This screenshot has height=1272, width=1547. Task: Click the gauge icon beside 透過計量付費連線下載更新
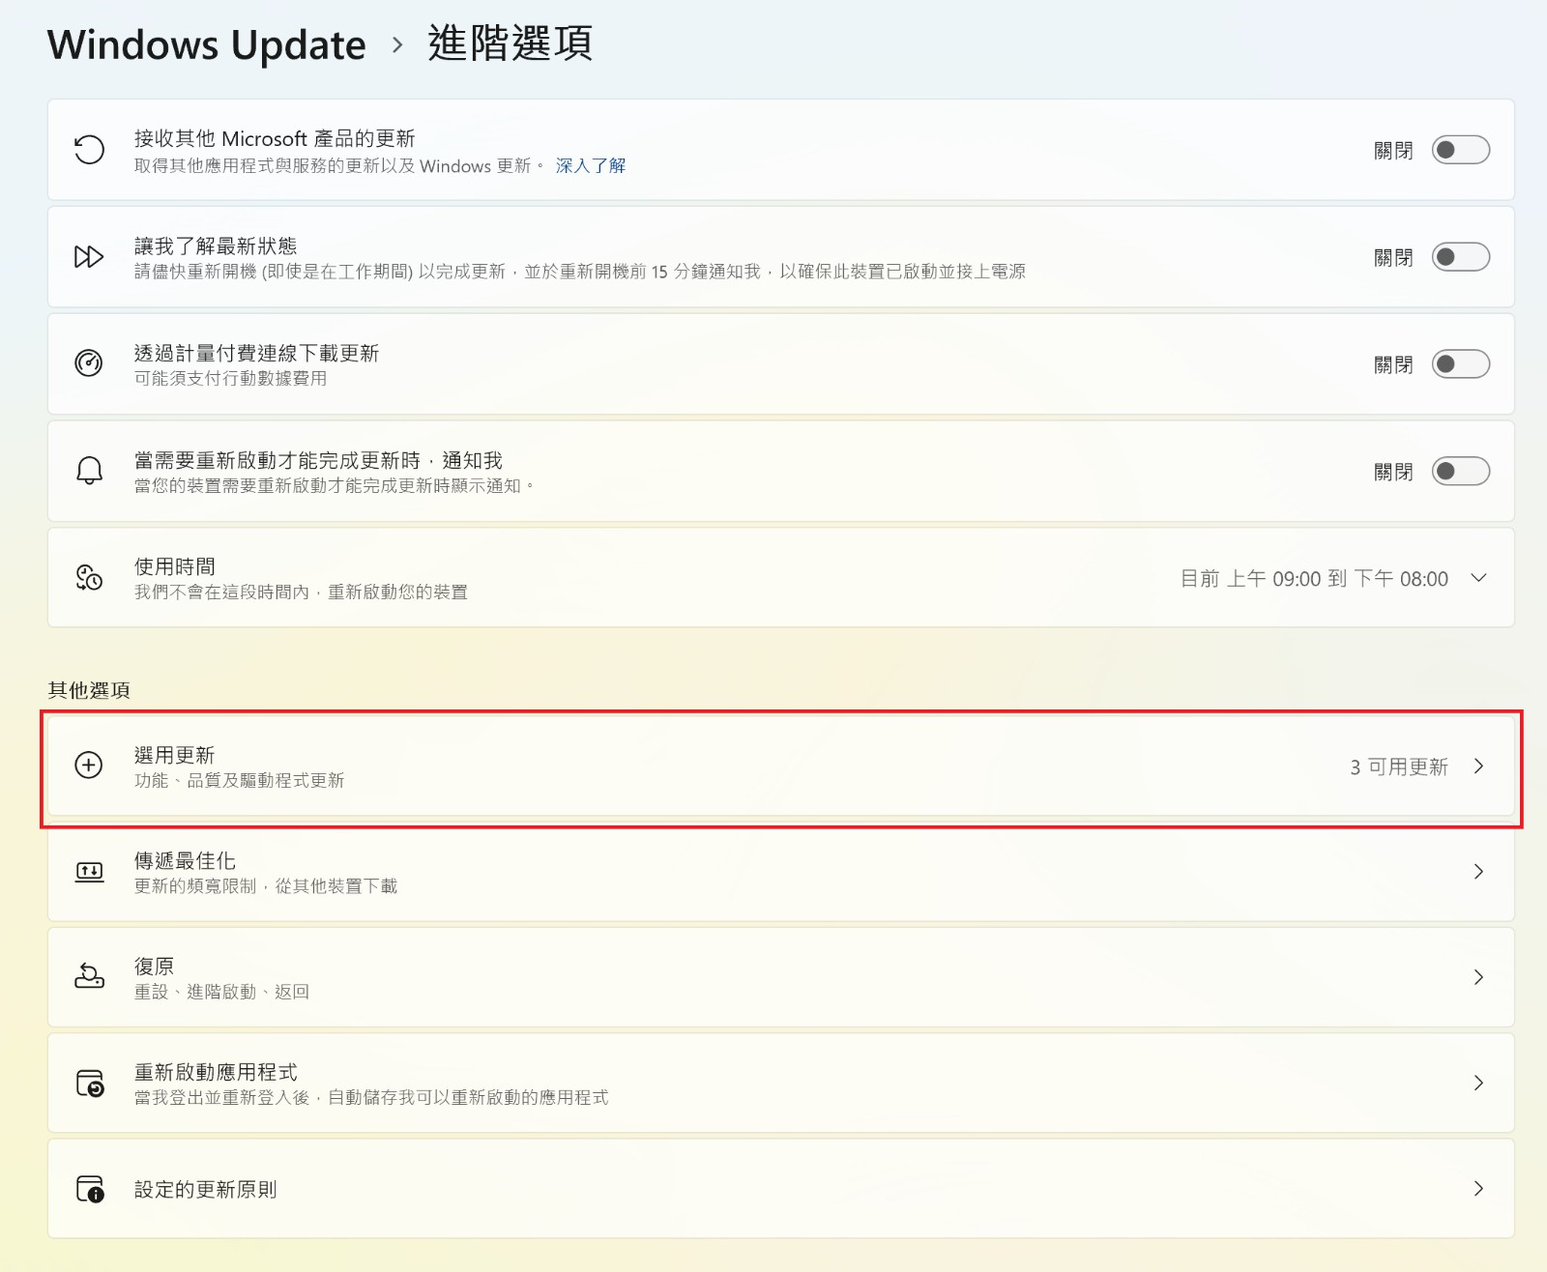point(89,363)
